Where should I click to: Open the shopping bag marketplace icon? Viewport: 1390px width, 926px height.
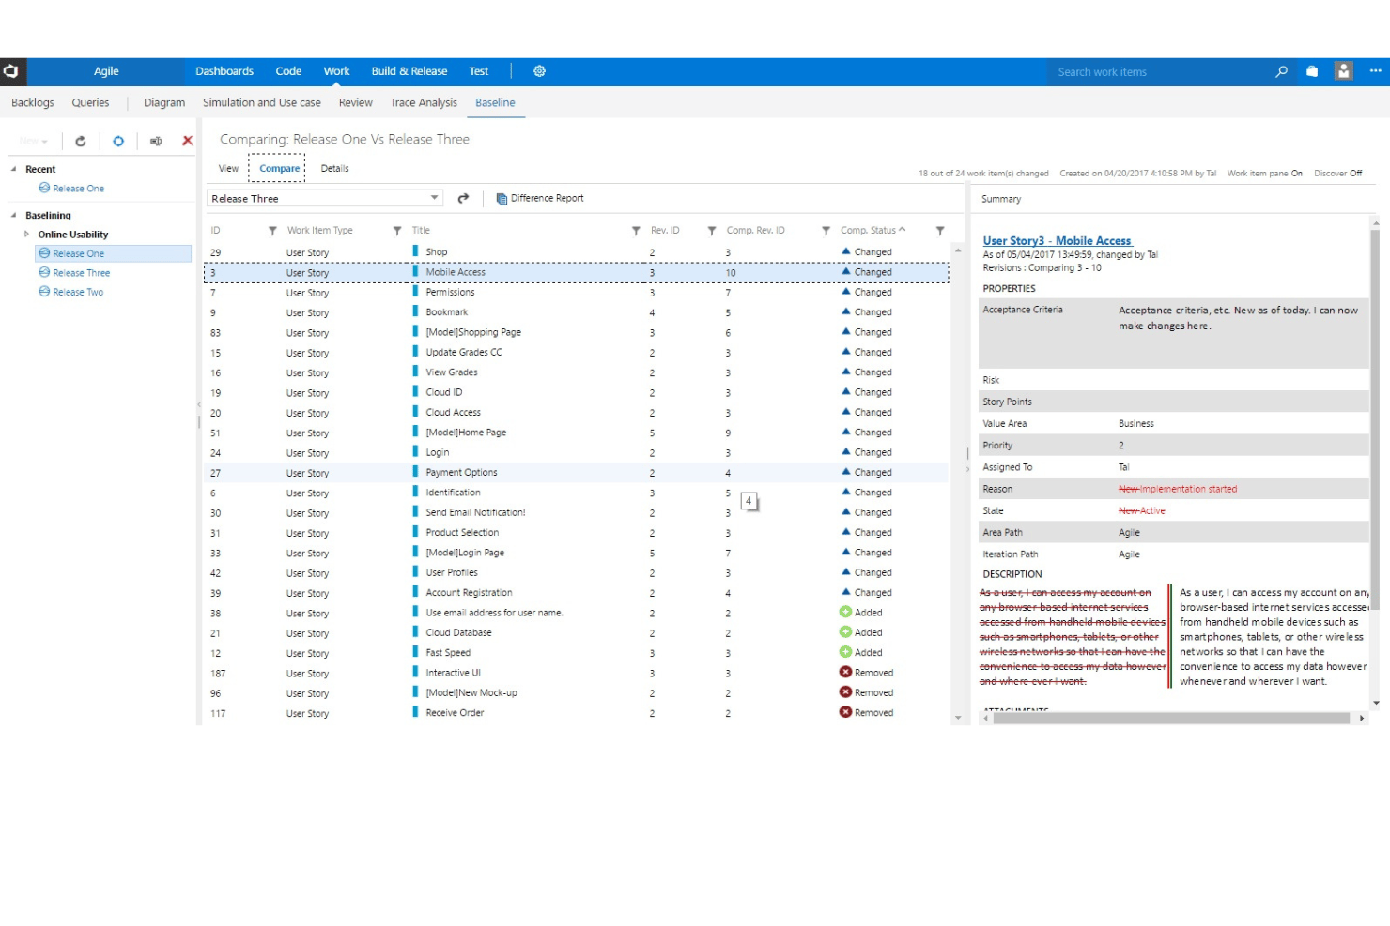(x=1312, y=71)
